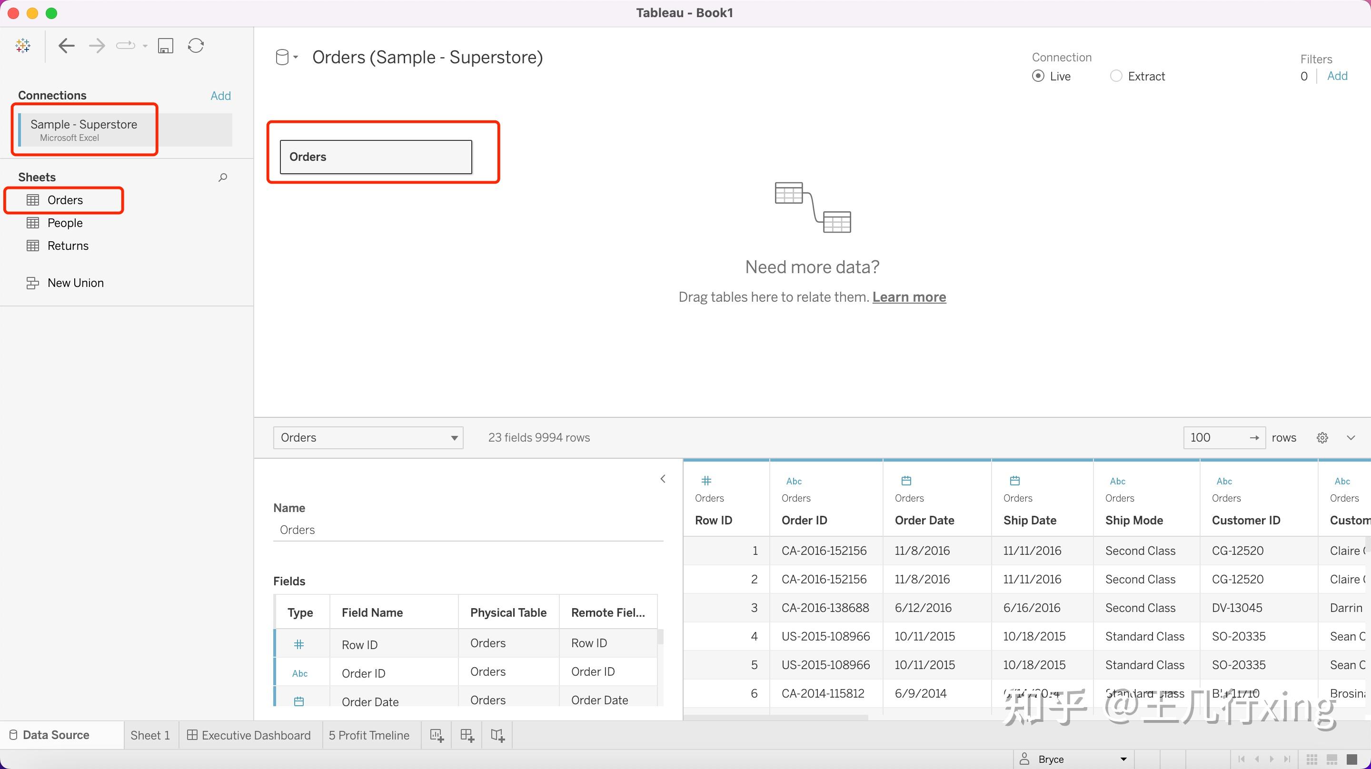Viewport: 1371px width, 769px height.
Task: Add a new connection via Add link
Action: [x=220, y=96]
